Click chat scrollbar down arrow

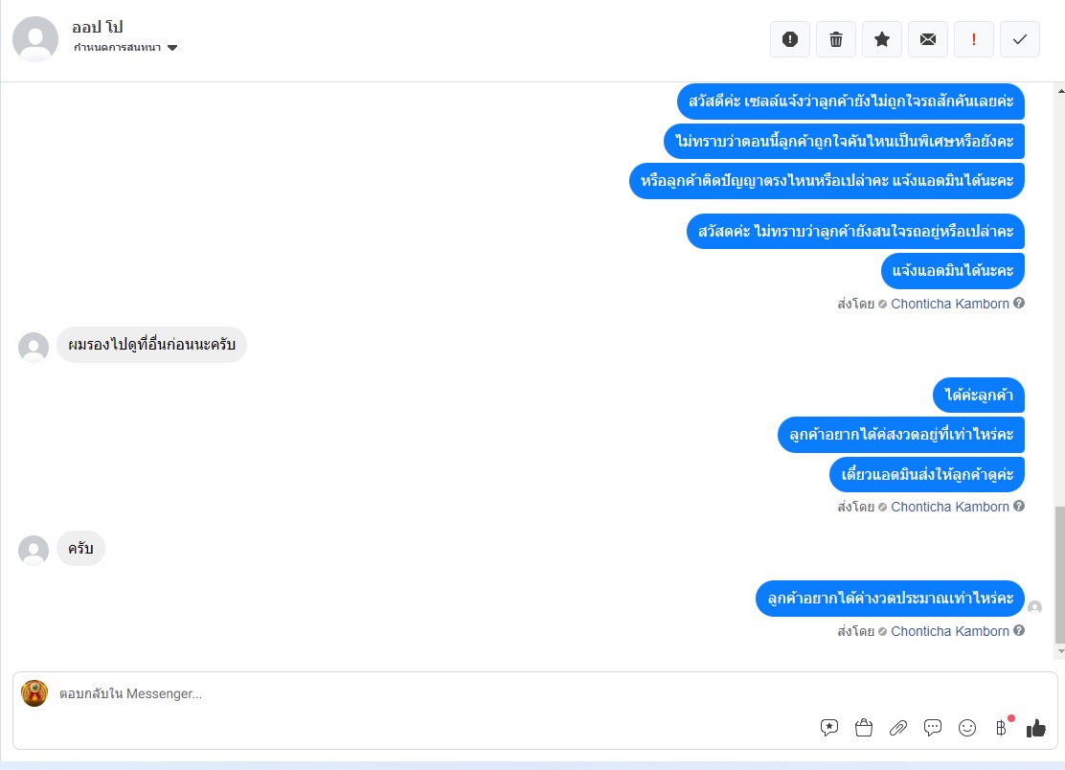coord(1060,651)
